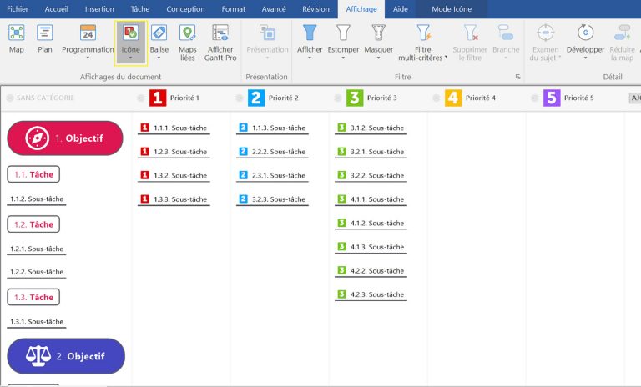Click the Objectif 1 compass topic
Viewport: 641px width, 387px height.
coord(65,138)
